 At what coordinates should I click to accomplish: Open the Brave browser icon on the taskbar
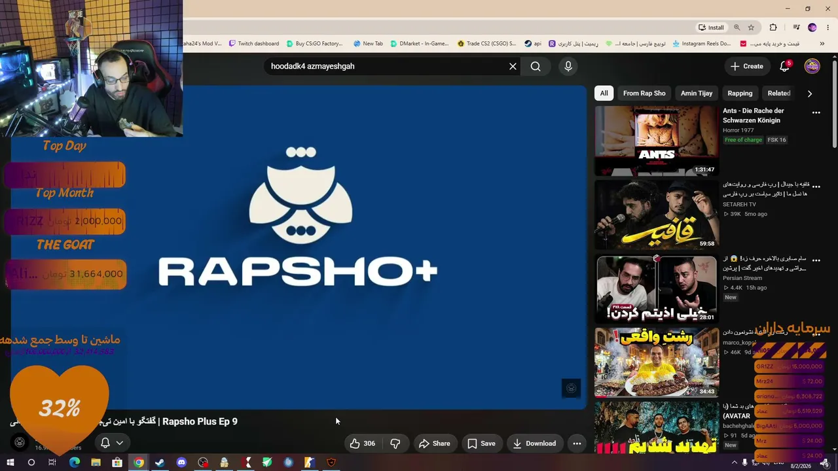[x=331, y=462]
